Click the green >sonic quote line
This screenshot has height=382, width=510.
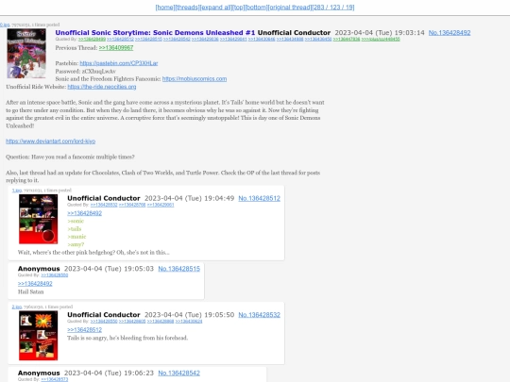coord(76,222)
